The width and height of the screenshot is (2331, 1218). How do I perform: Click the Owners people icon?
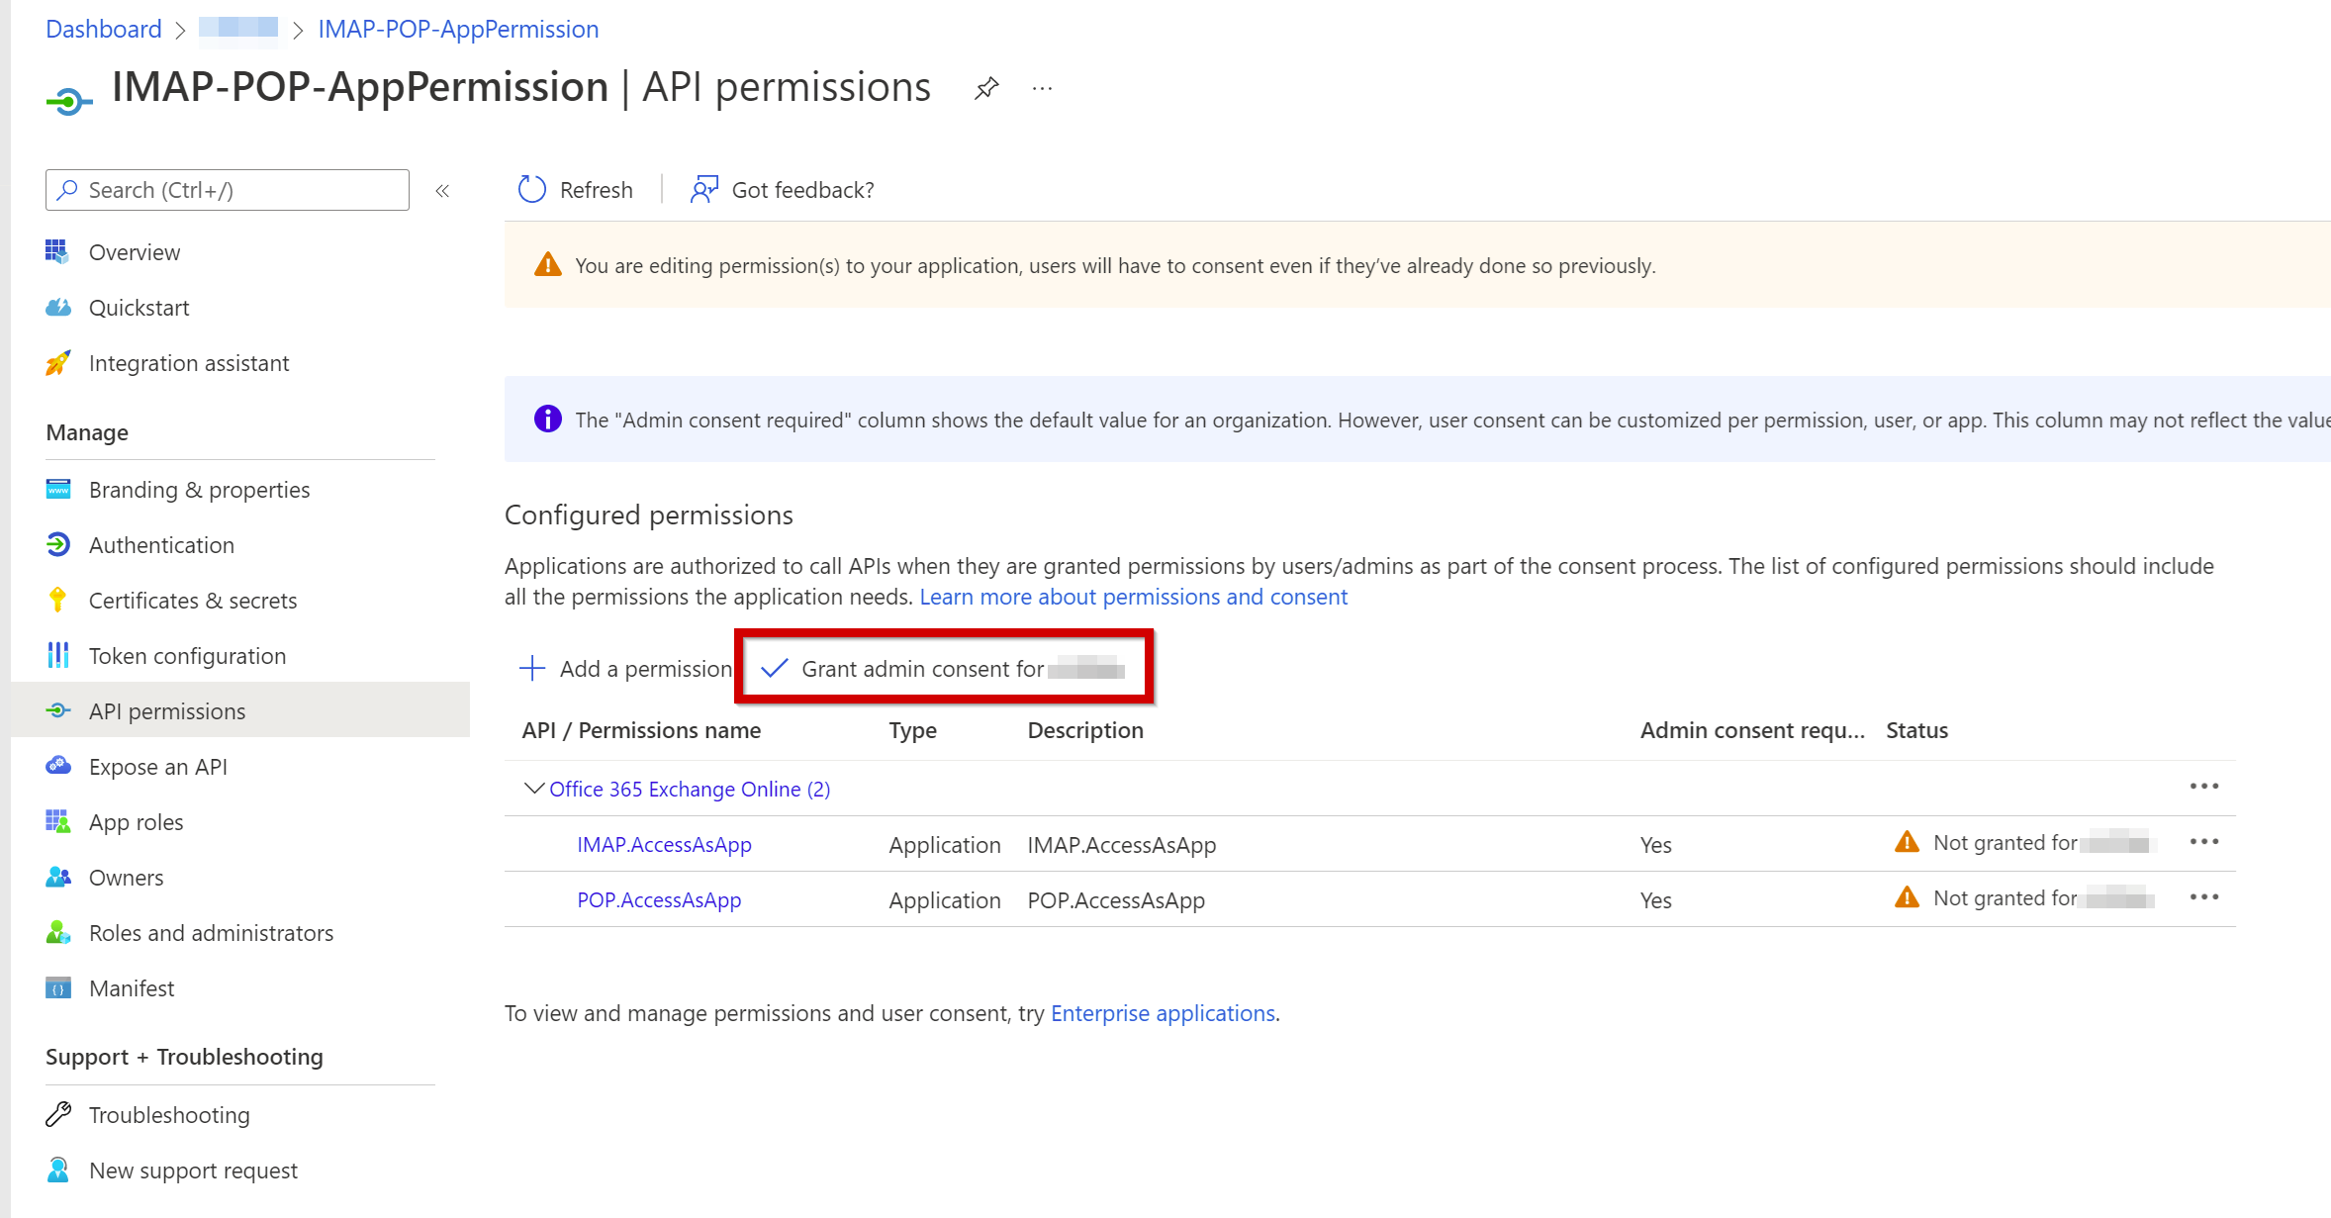pyautogui.click(x=57, y=877)
